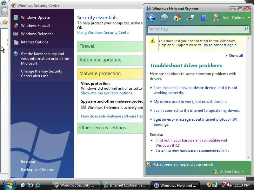Click the 12:13 PM taskbar clock
The image size is (254, 190).
click(x=242, y=185)
